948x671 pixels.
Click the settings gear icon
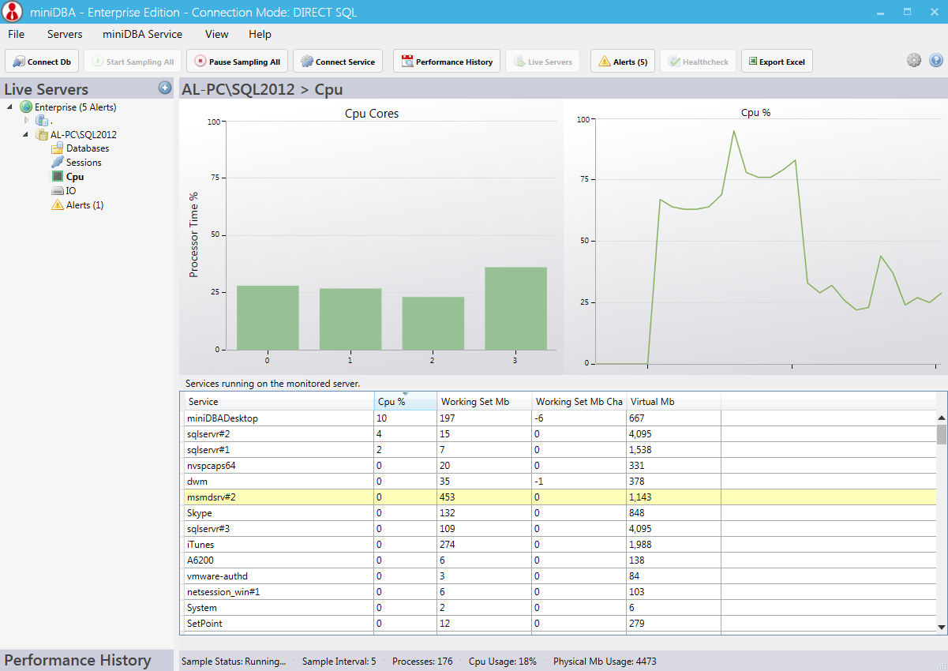point(914,60)
